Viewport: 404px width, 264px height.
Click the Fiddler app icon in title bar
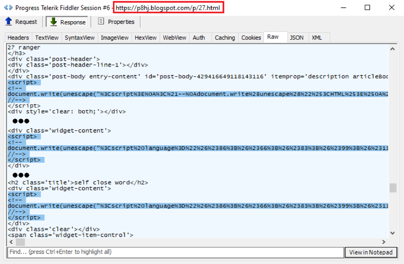pos(8,8)
